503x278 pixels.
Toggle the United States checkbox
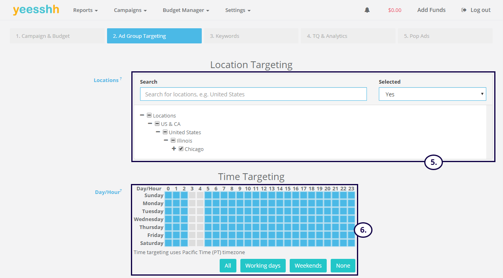(165, 132)
